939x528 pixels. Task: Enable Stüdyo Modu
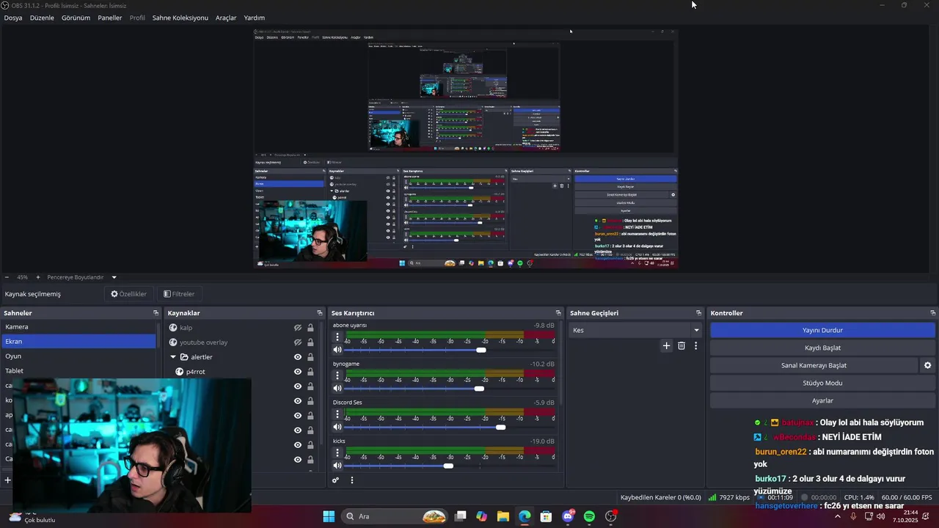coord(822,383)
